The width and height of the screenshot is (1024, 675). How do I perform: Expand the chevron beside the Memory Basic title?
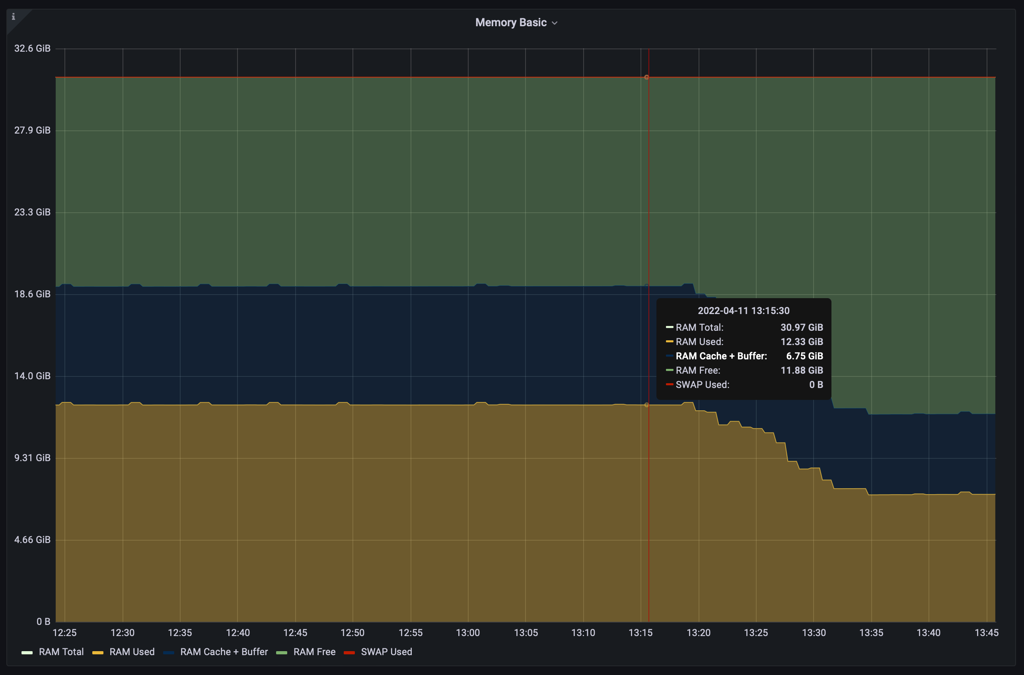click(x=555, y=23)
